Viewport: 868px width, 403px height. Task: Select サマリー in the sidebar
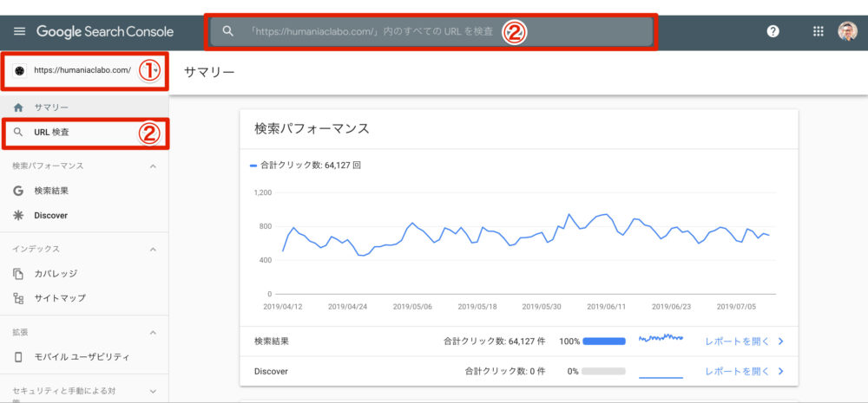pyautogui.click(x=84, y=107)
